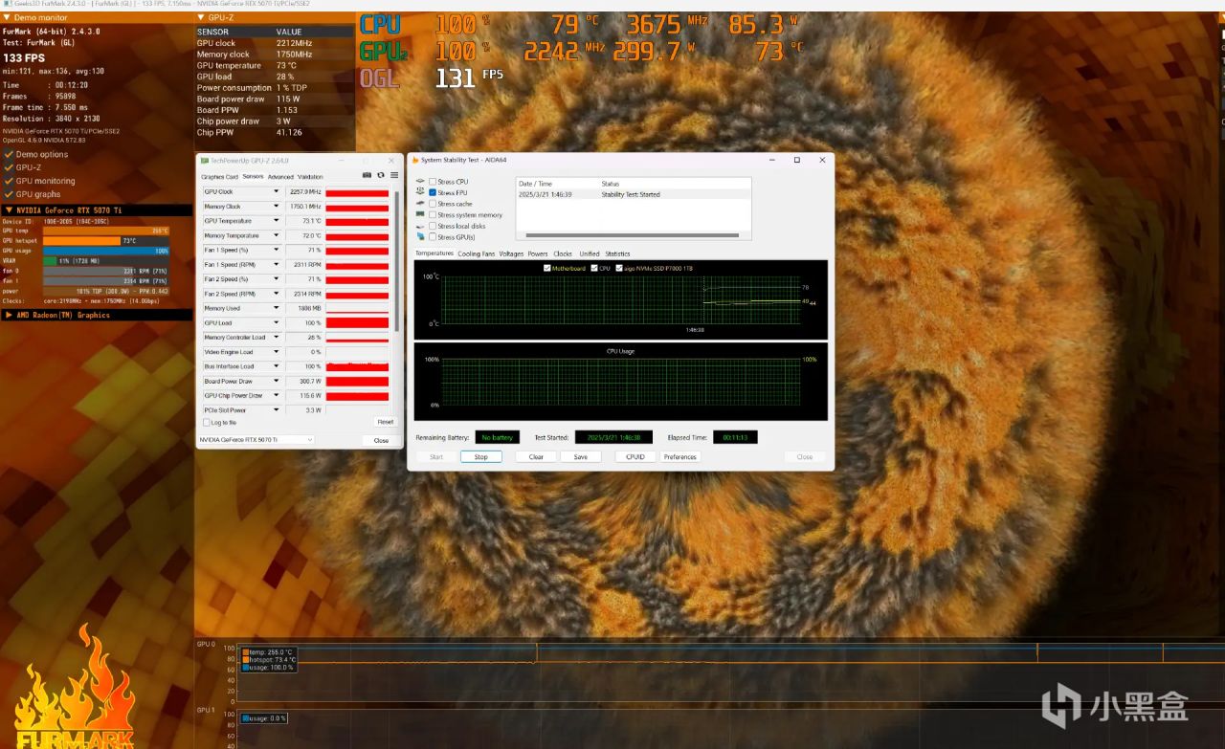Viewport: 1225px width, 749px height.
Task: Switch to the Validation tab in GPU-Z
Action: pyautogui.click(x=310, y=177)
